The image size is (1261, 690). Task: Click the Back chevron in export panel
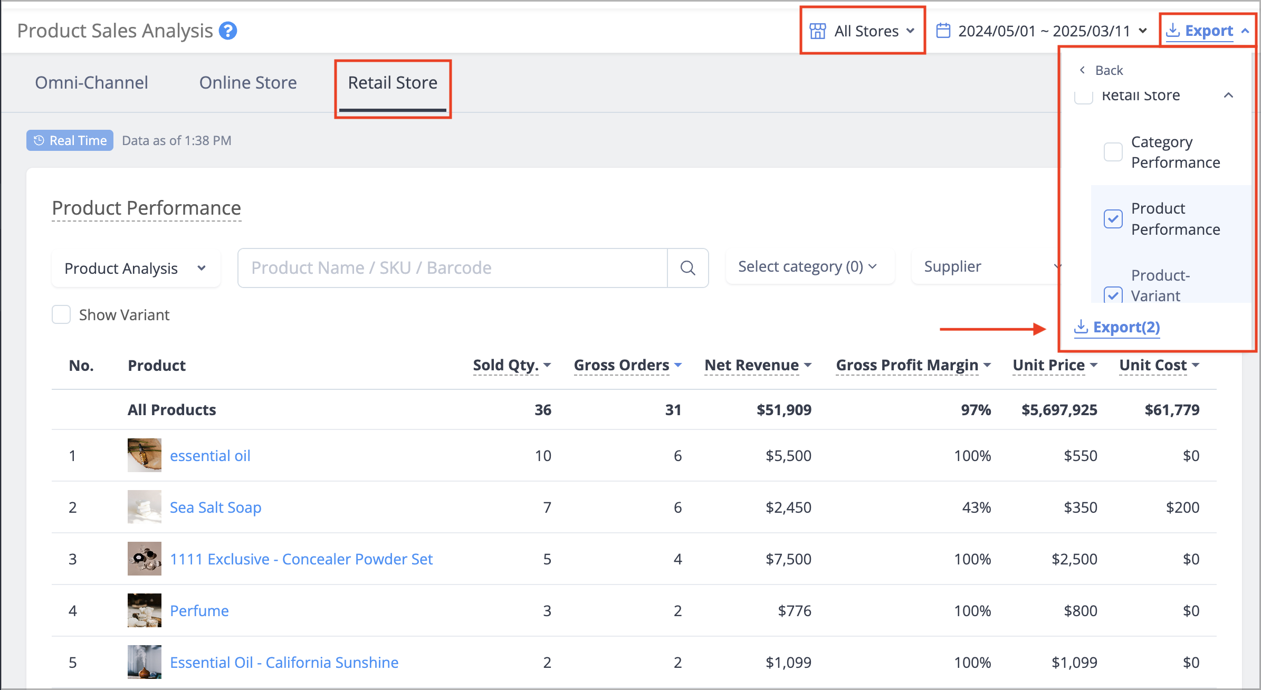1082,70
